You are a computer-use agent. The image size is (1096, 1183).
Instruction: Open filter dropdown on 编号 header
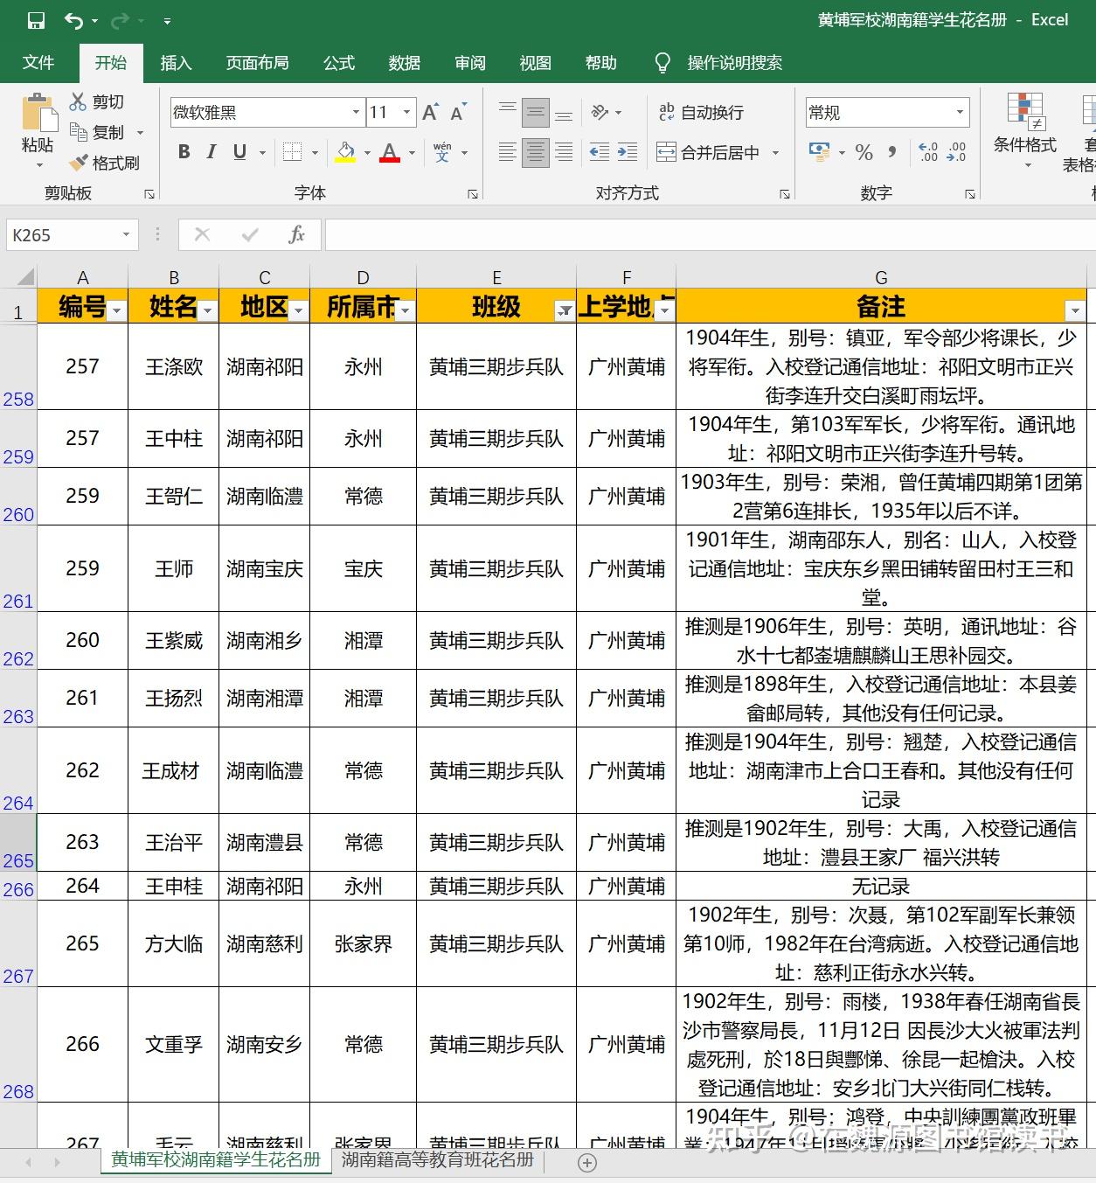tap(116, 310)
